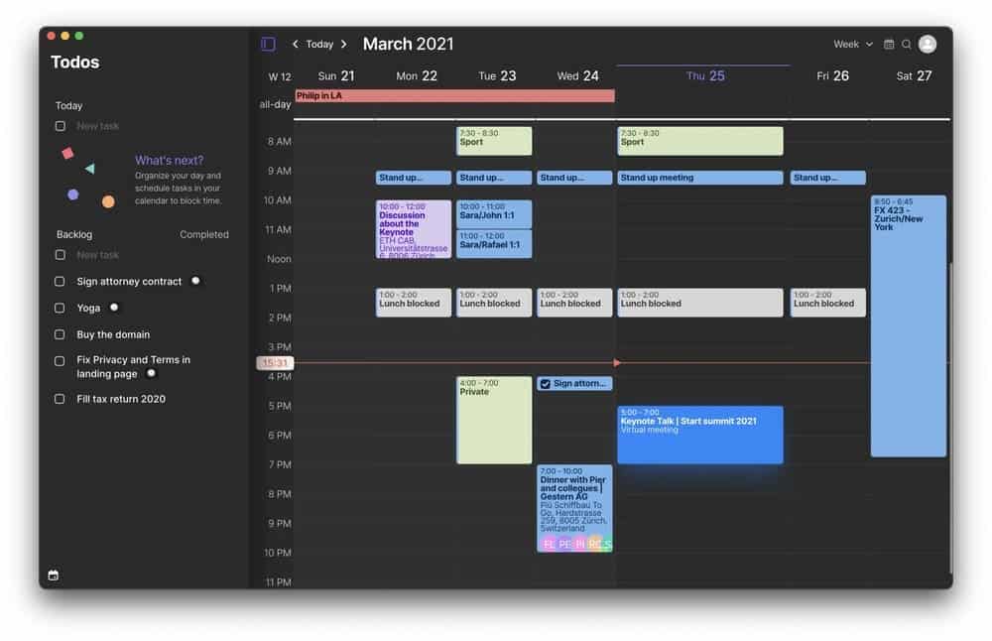Open the search magnifier icon
Image resolution: width=992 pixels, height=641 pixels.
(907, 45)
